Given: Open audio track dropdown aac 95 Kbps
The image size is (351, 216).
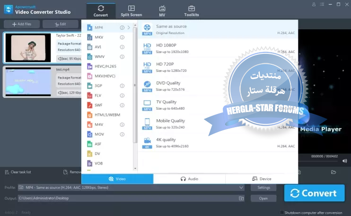Looking at the screenshot, I should [x=69, y=59].
